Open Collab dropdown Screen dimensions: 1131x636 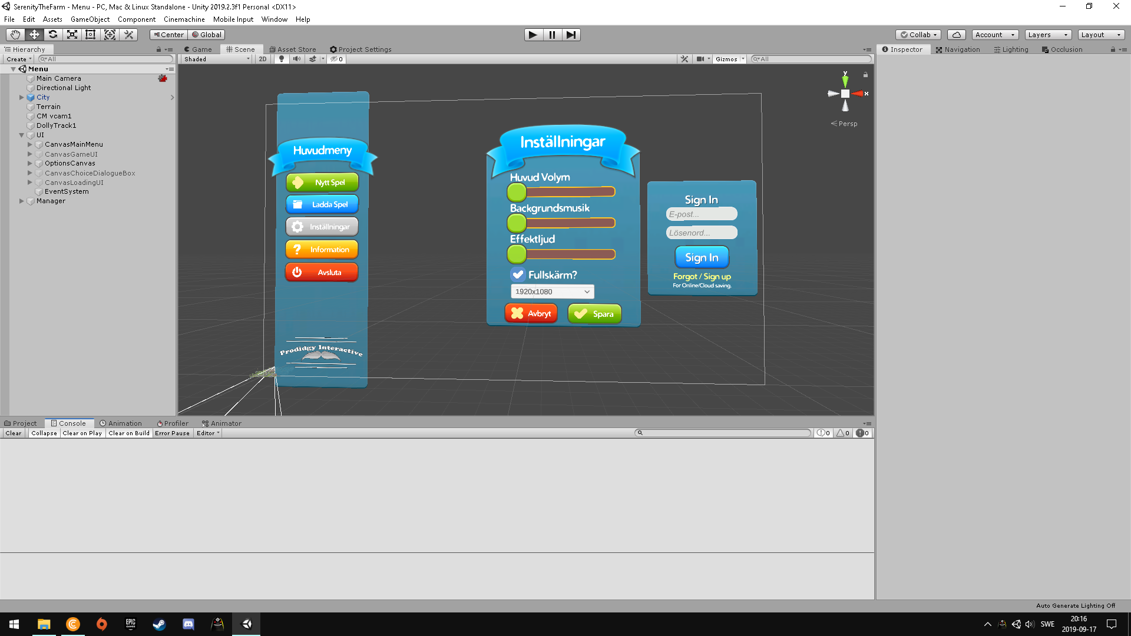918,35
